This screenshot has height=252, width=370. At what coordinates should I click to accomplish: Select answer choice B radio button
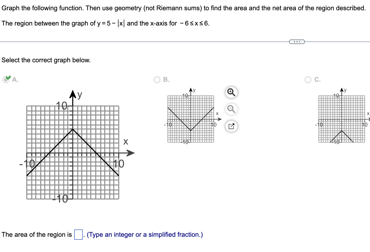(157, 79)
